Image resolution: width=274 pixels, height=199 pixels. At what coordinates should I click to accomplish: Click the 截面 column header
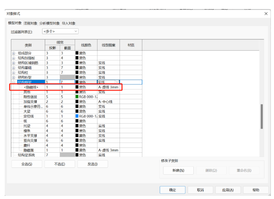(68, 48)
